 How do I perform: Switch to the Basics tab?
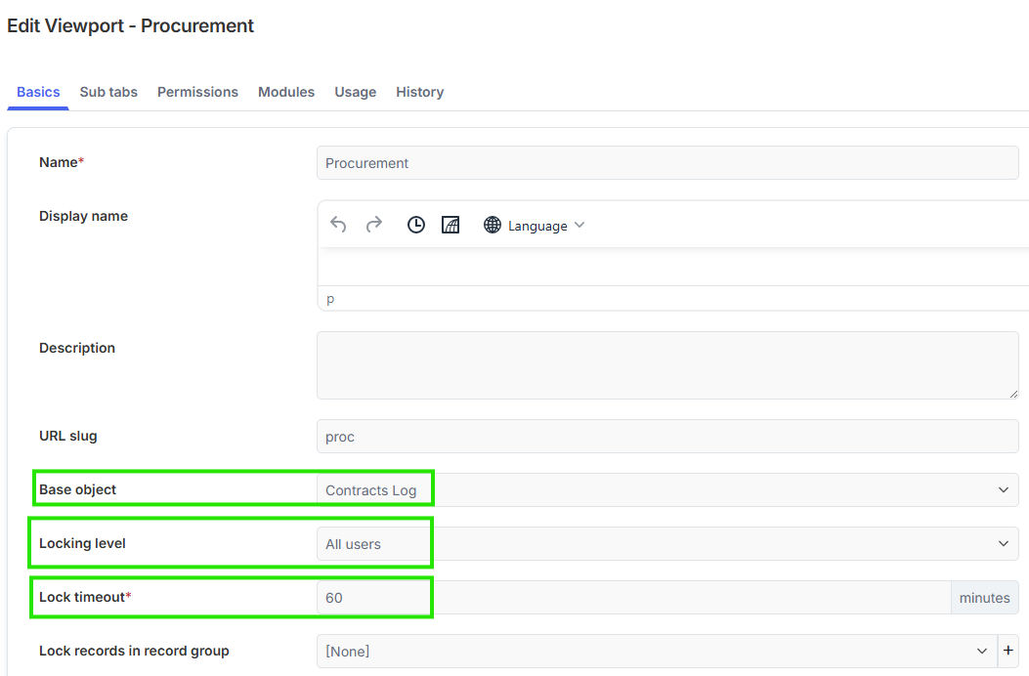[38, 92]
